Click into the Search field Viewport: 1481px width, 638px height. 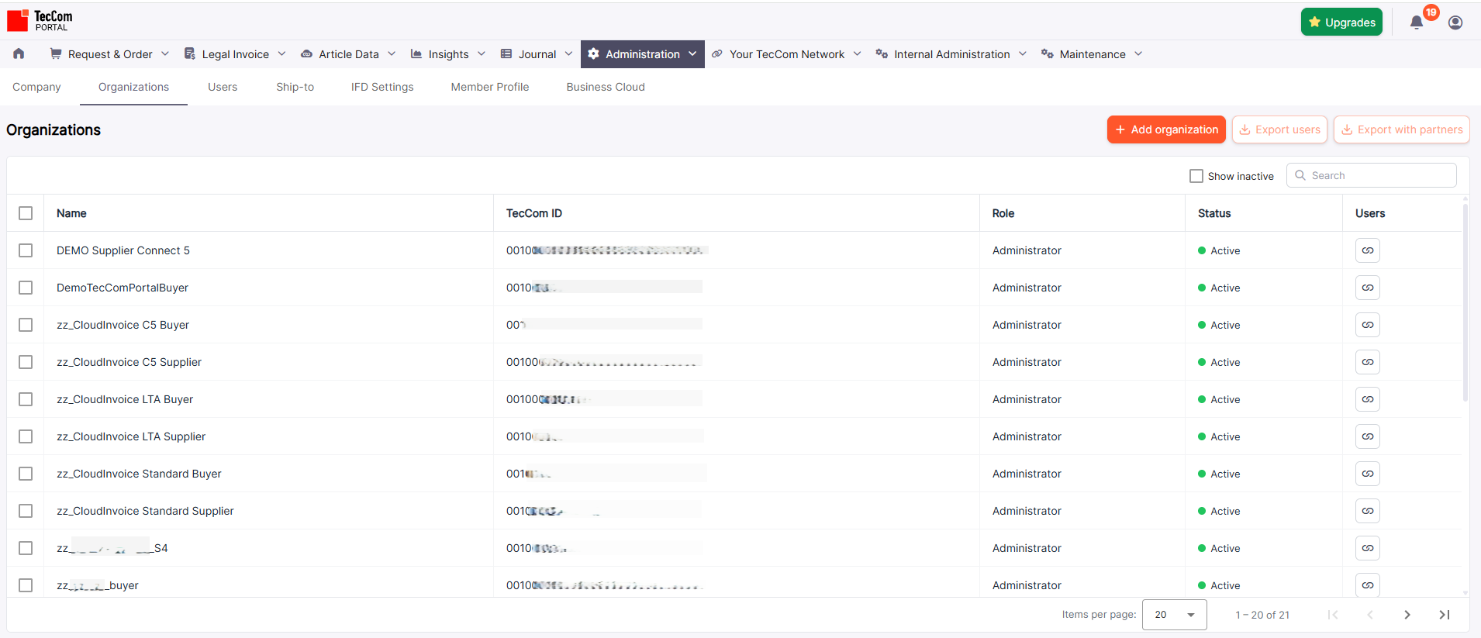(x=1372, y=175)
